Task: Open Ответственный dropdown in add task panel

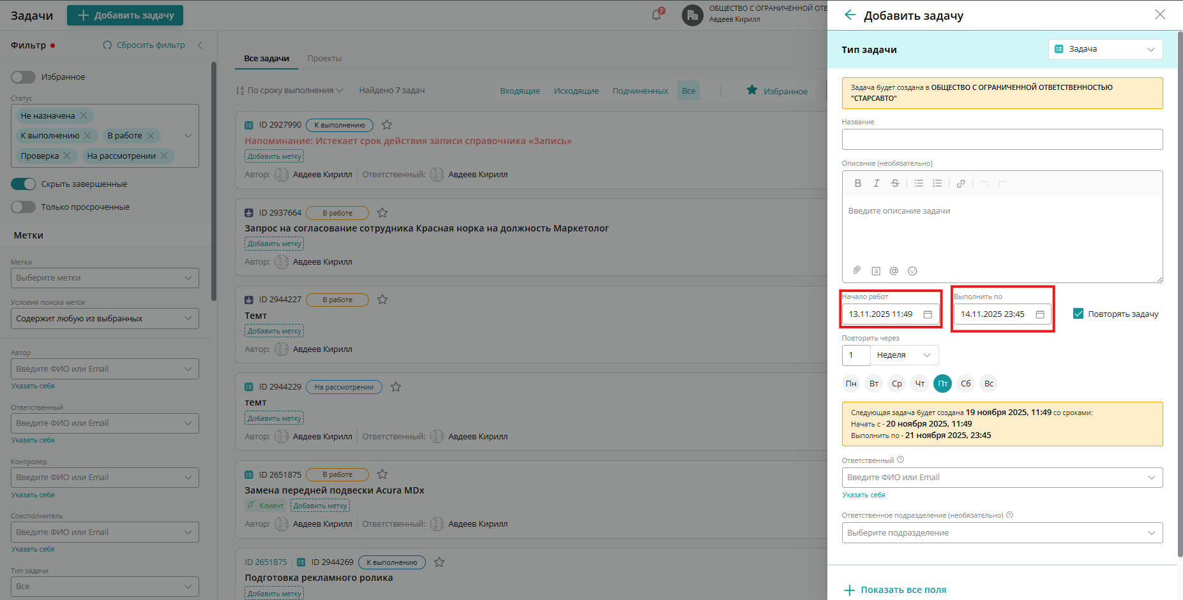Action: (x=1002, y=478)
